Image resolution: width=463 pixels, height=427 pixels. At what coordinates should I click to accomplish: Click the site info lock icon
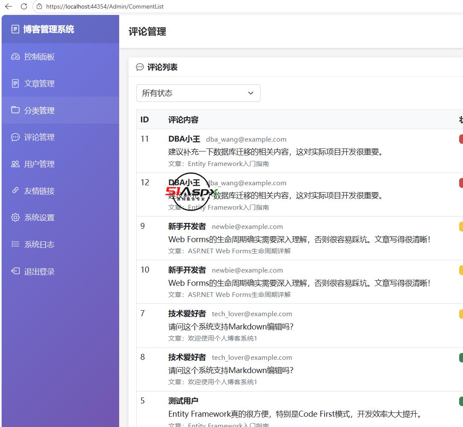click(39, 6)
